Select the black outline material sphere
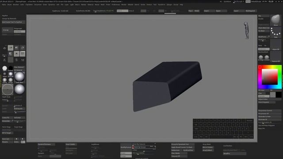This screenshot has width=283, height=159. [x=11, y=68]
